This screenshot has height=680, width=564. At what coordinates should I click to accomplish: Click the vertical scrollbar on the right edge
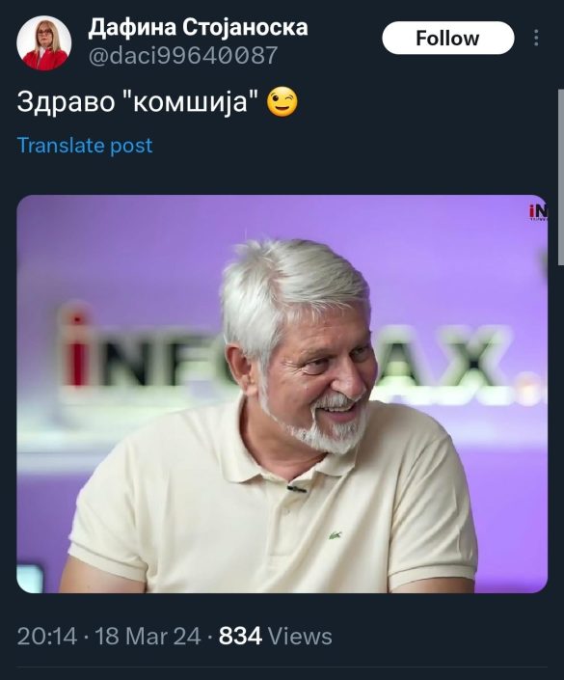(x=560, y=176)
